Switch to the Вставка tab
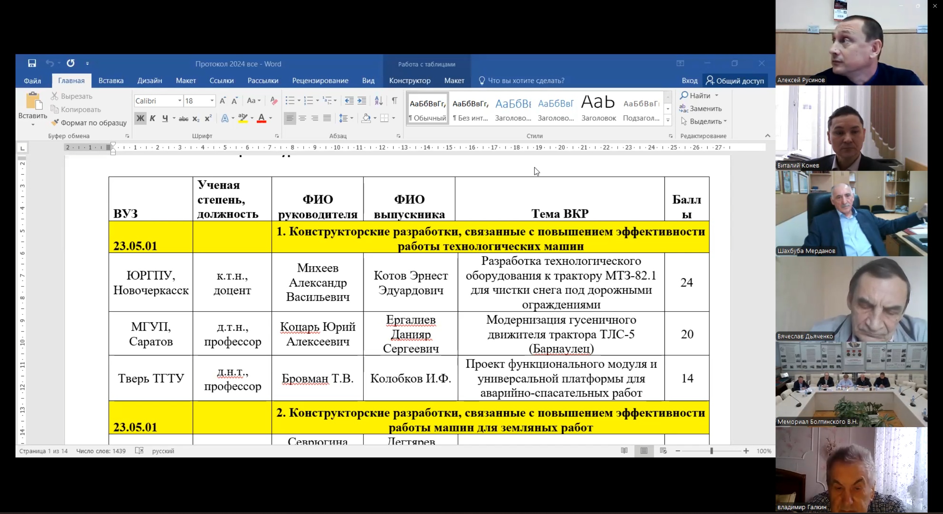Viewport: 943px width, 514px height. tap(111, 81)
